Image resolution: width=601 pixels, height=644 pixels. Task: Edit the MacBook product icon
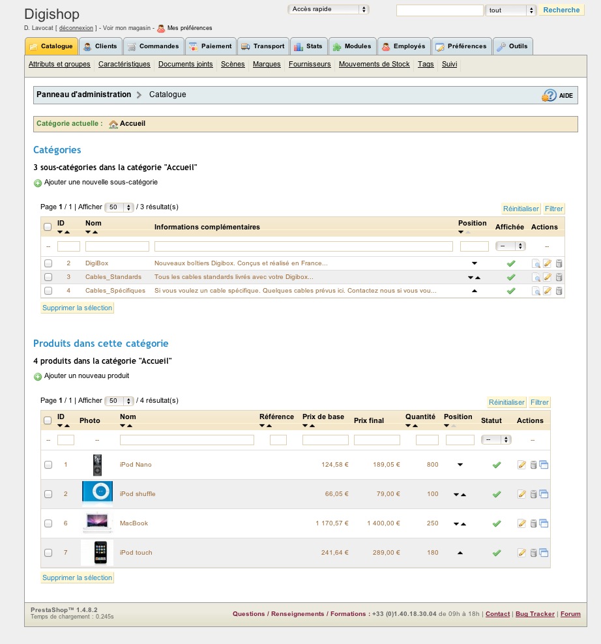click(x=521, y=523)
